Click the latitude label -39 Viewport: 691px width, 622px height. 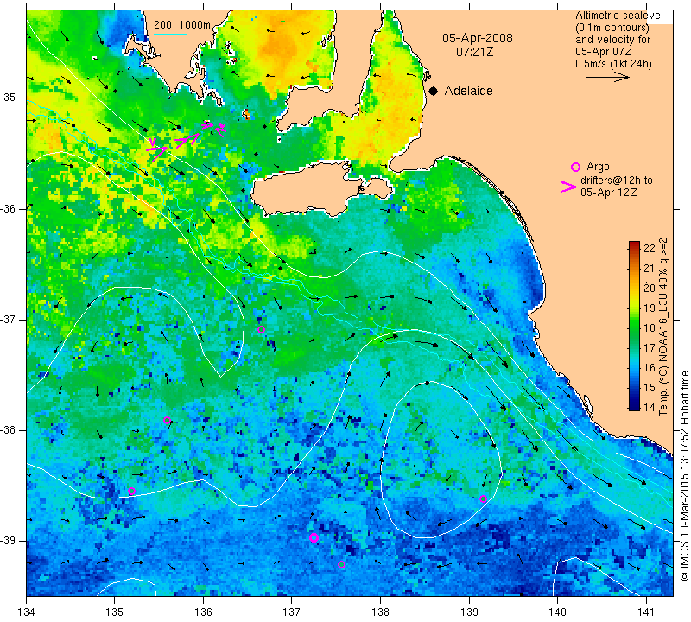point(9,541)
